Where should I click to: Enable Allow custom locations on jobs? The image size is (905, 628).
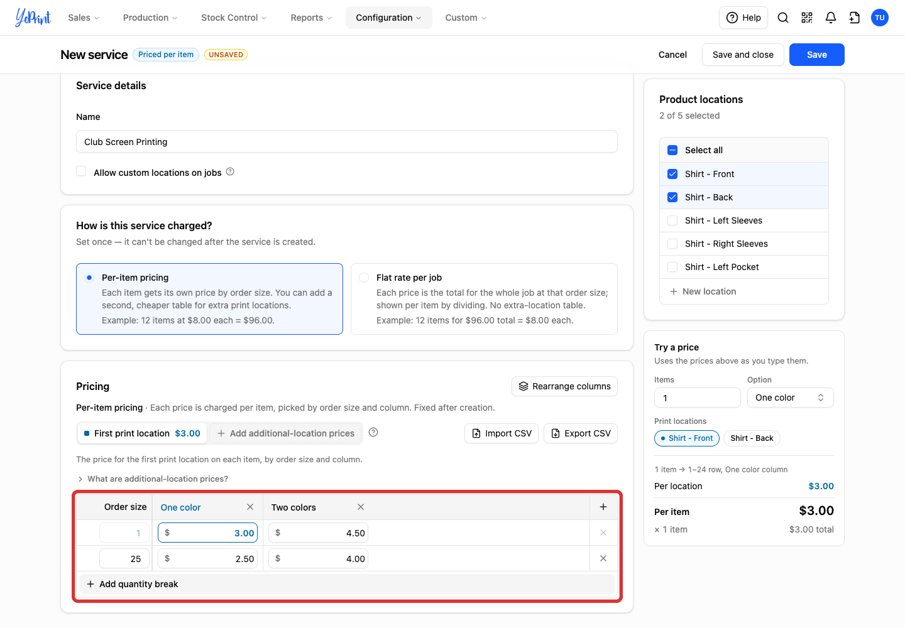tap(81, 171)
